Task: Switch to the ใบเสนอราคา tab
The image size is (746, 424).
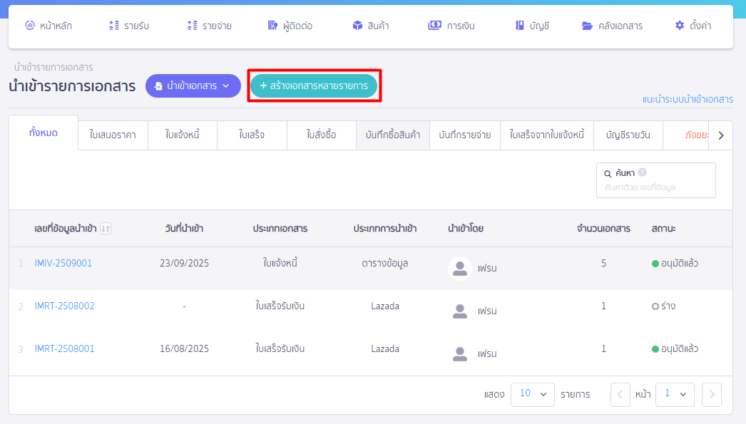Action: pos(113,135)
